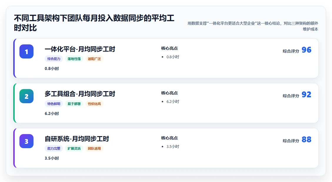332x182 pixels.
Task: Click the rank 1 number badge
Action: [x=26, y=51]
